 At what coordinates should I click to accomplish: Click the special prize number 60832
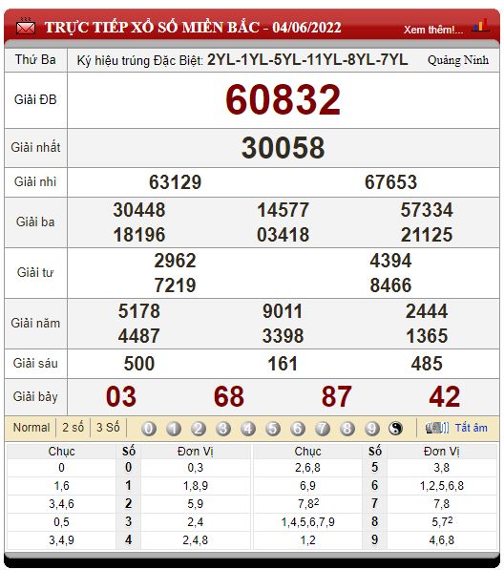pyautogui.click(x=283, y=99)
